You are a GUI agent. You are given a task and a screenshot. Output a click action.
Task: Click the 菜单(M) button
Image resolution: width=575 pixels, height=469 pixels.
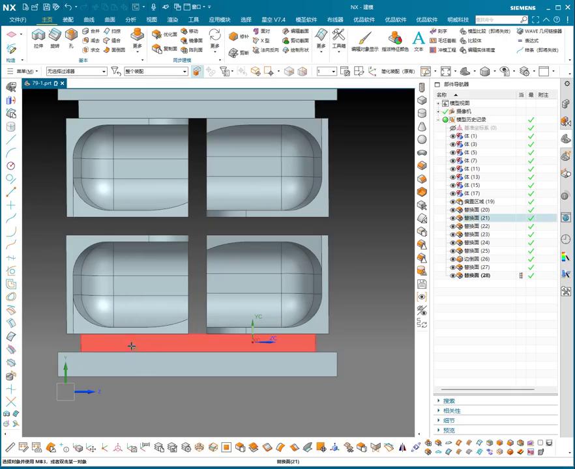click(x=26, y=71)
